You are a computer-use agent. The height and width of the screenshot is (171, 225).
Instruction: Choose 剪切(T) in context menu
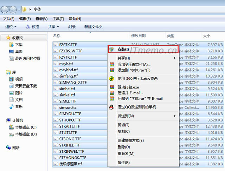(143, 125)
